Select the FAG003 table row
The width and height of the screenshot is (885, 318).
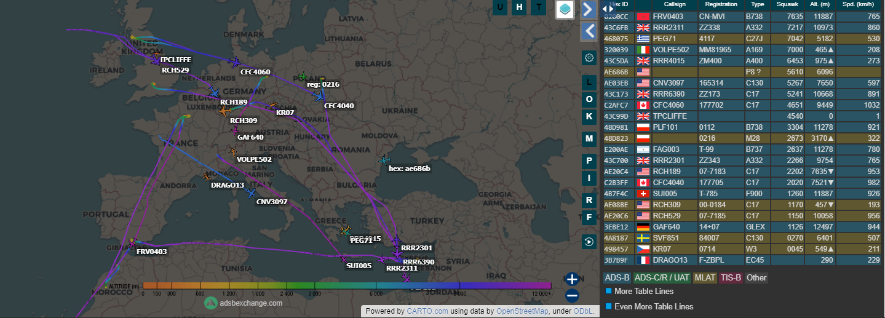tap(742, 149)
